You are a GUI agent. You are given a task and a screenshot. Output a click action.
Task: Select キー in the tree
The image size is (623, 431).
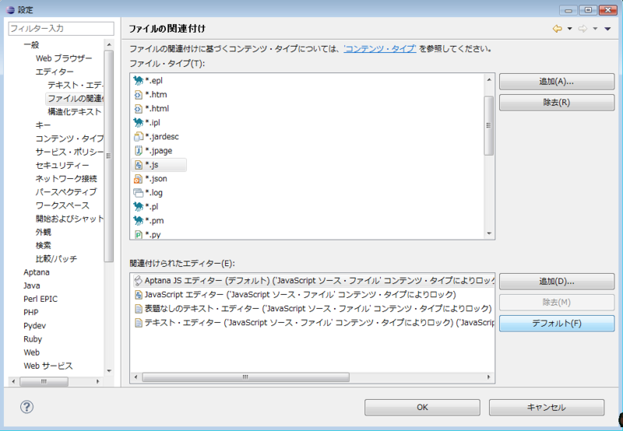pyautogui.click(x=43, y=125)
